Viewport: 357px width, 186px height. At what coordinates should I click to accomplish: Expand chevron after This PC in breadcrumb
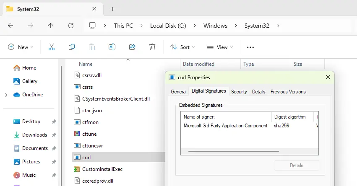(x=141, y=26)
